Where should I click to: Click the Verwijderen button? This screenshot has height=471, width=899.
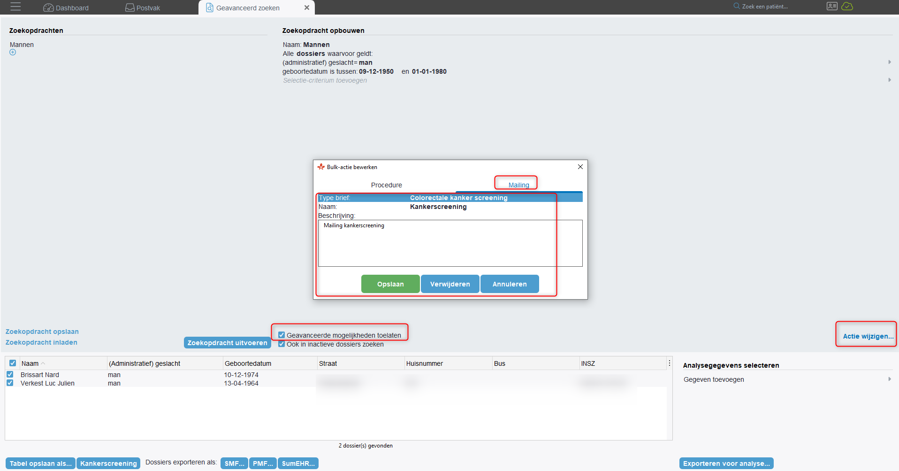coord(450,284)
